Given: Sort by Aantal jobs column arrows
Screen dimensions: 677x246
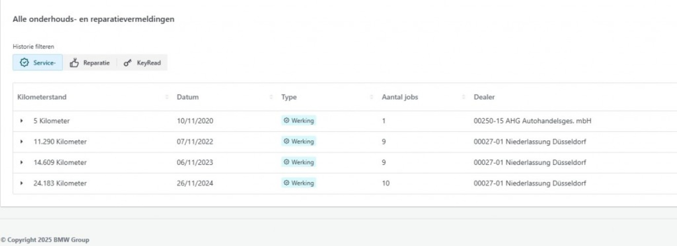Looking at the screenshot, I should (463, 97).
